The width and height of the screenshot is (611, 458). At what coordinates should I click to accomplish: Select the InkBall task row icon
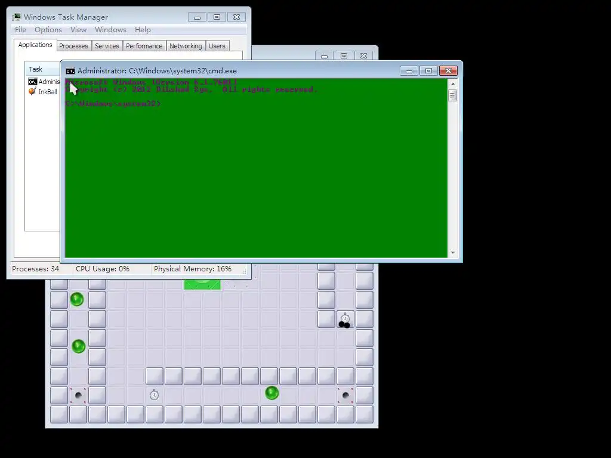32,91
